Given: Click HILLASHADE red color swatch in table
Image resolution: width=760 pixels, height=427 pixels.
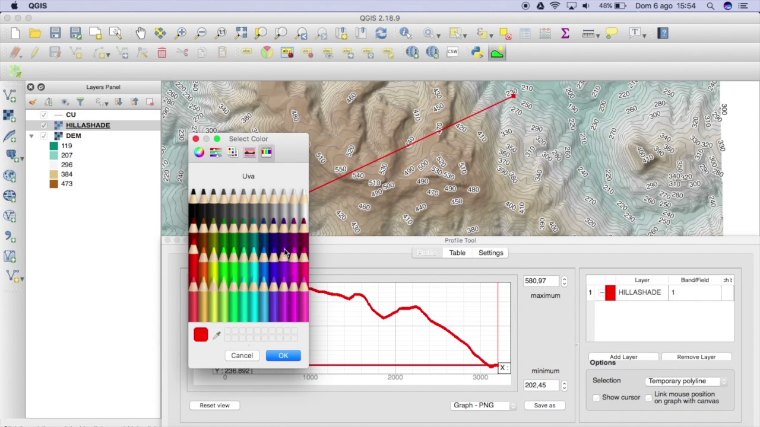Looking at the screenshot, I should tap(610, 292).
